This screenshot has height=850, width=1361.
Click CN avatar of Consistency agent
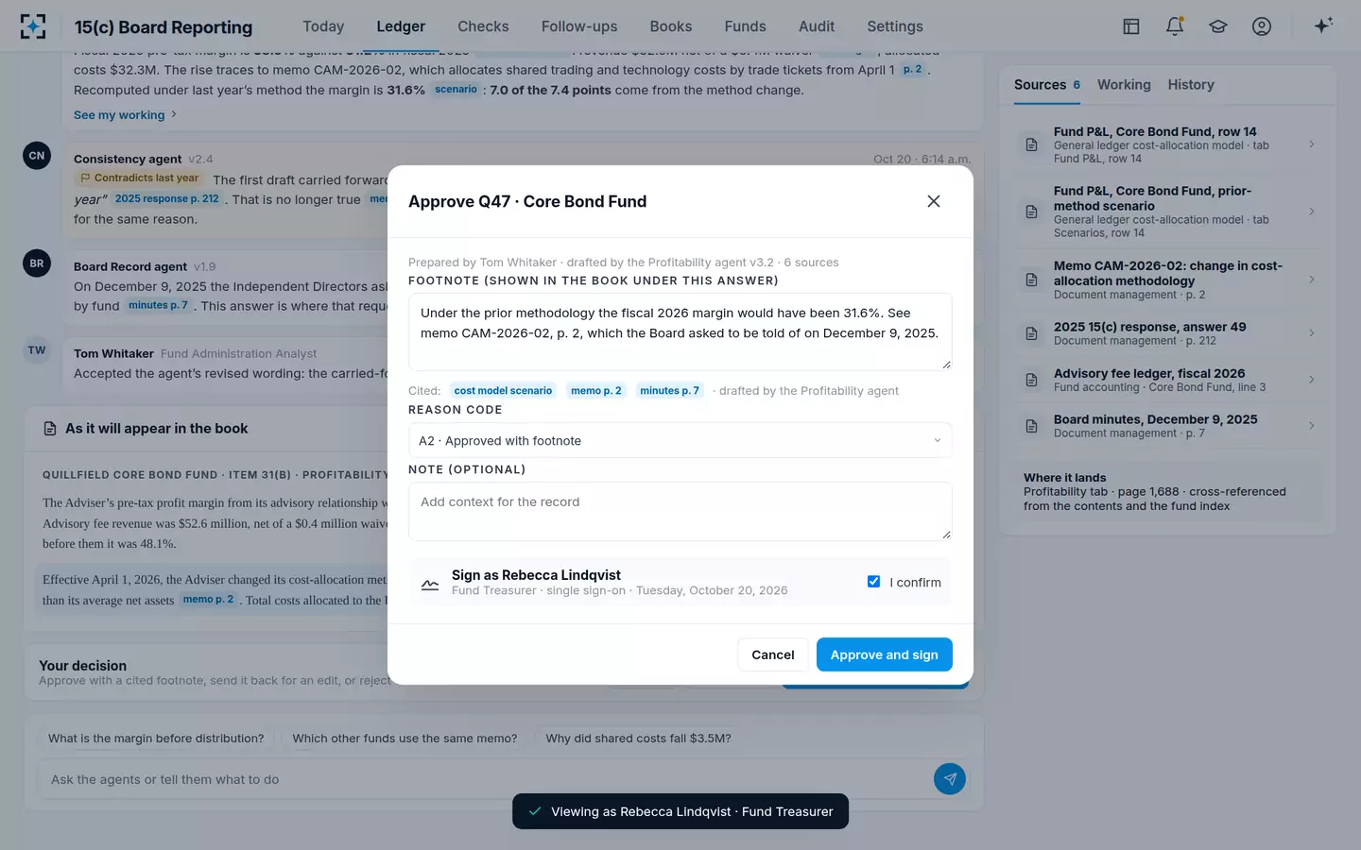tap(37, 156)
